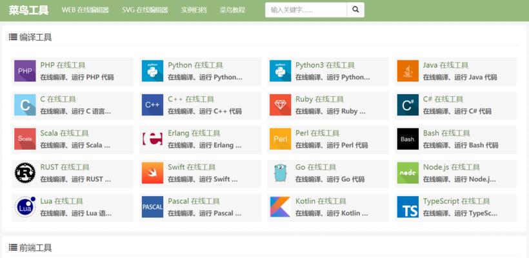
Task: Open the Scala 在线工具 title link
Action: pyautogui.click(x=65, y=134)
